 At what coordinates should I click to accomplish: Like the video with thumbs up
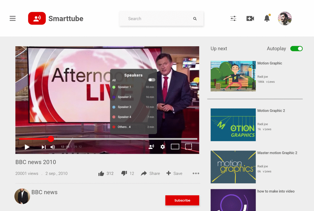click(x=101, y=173)
